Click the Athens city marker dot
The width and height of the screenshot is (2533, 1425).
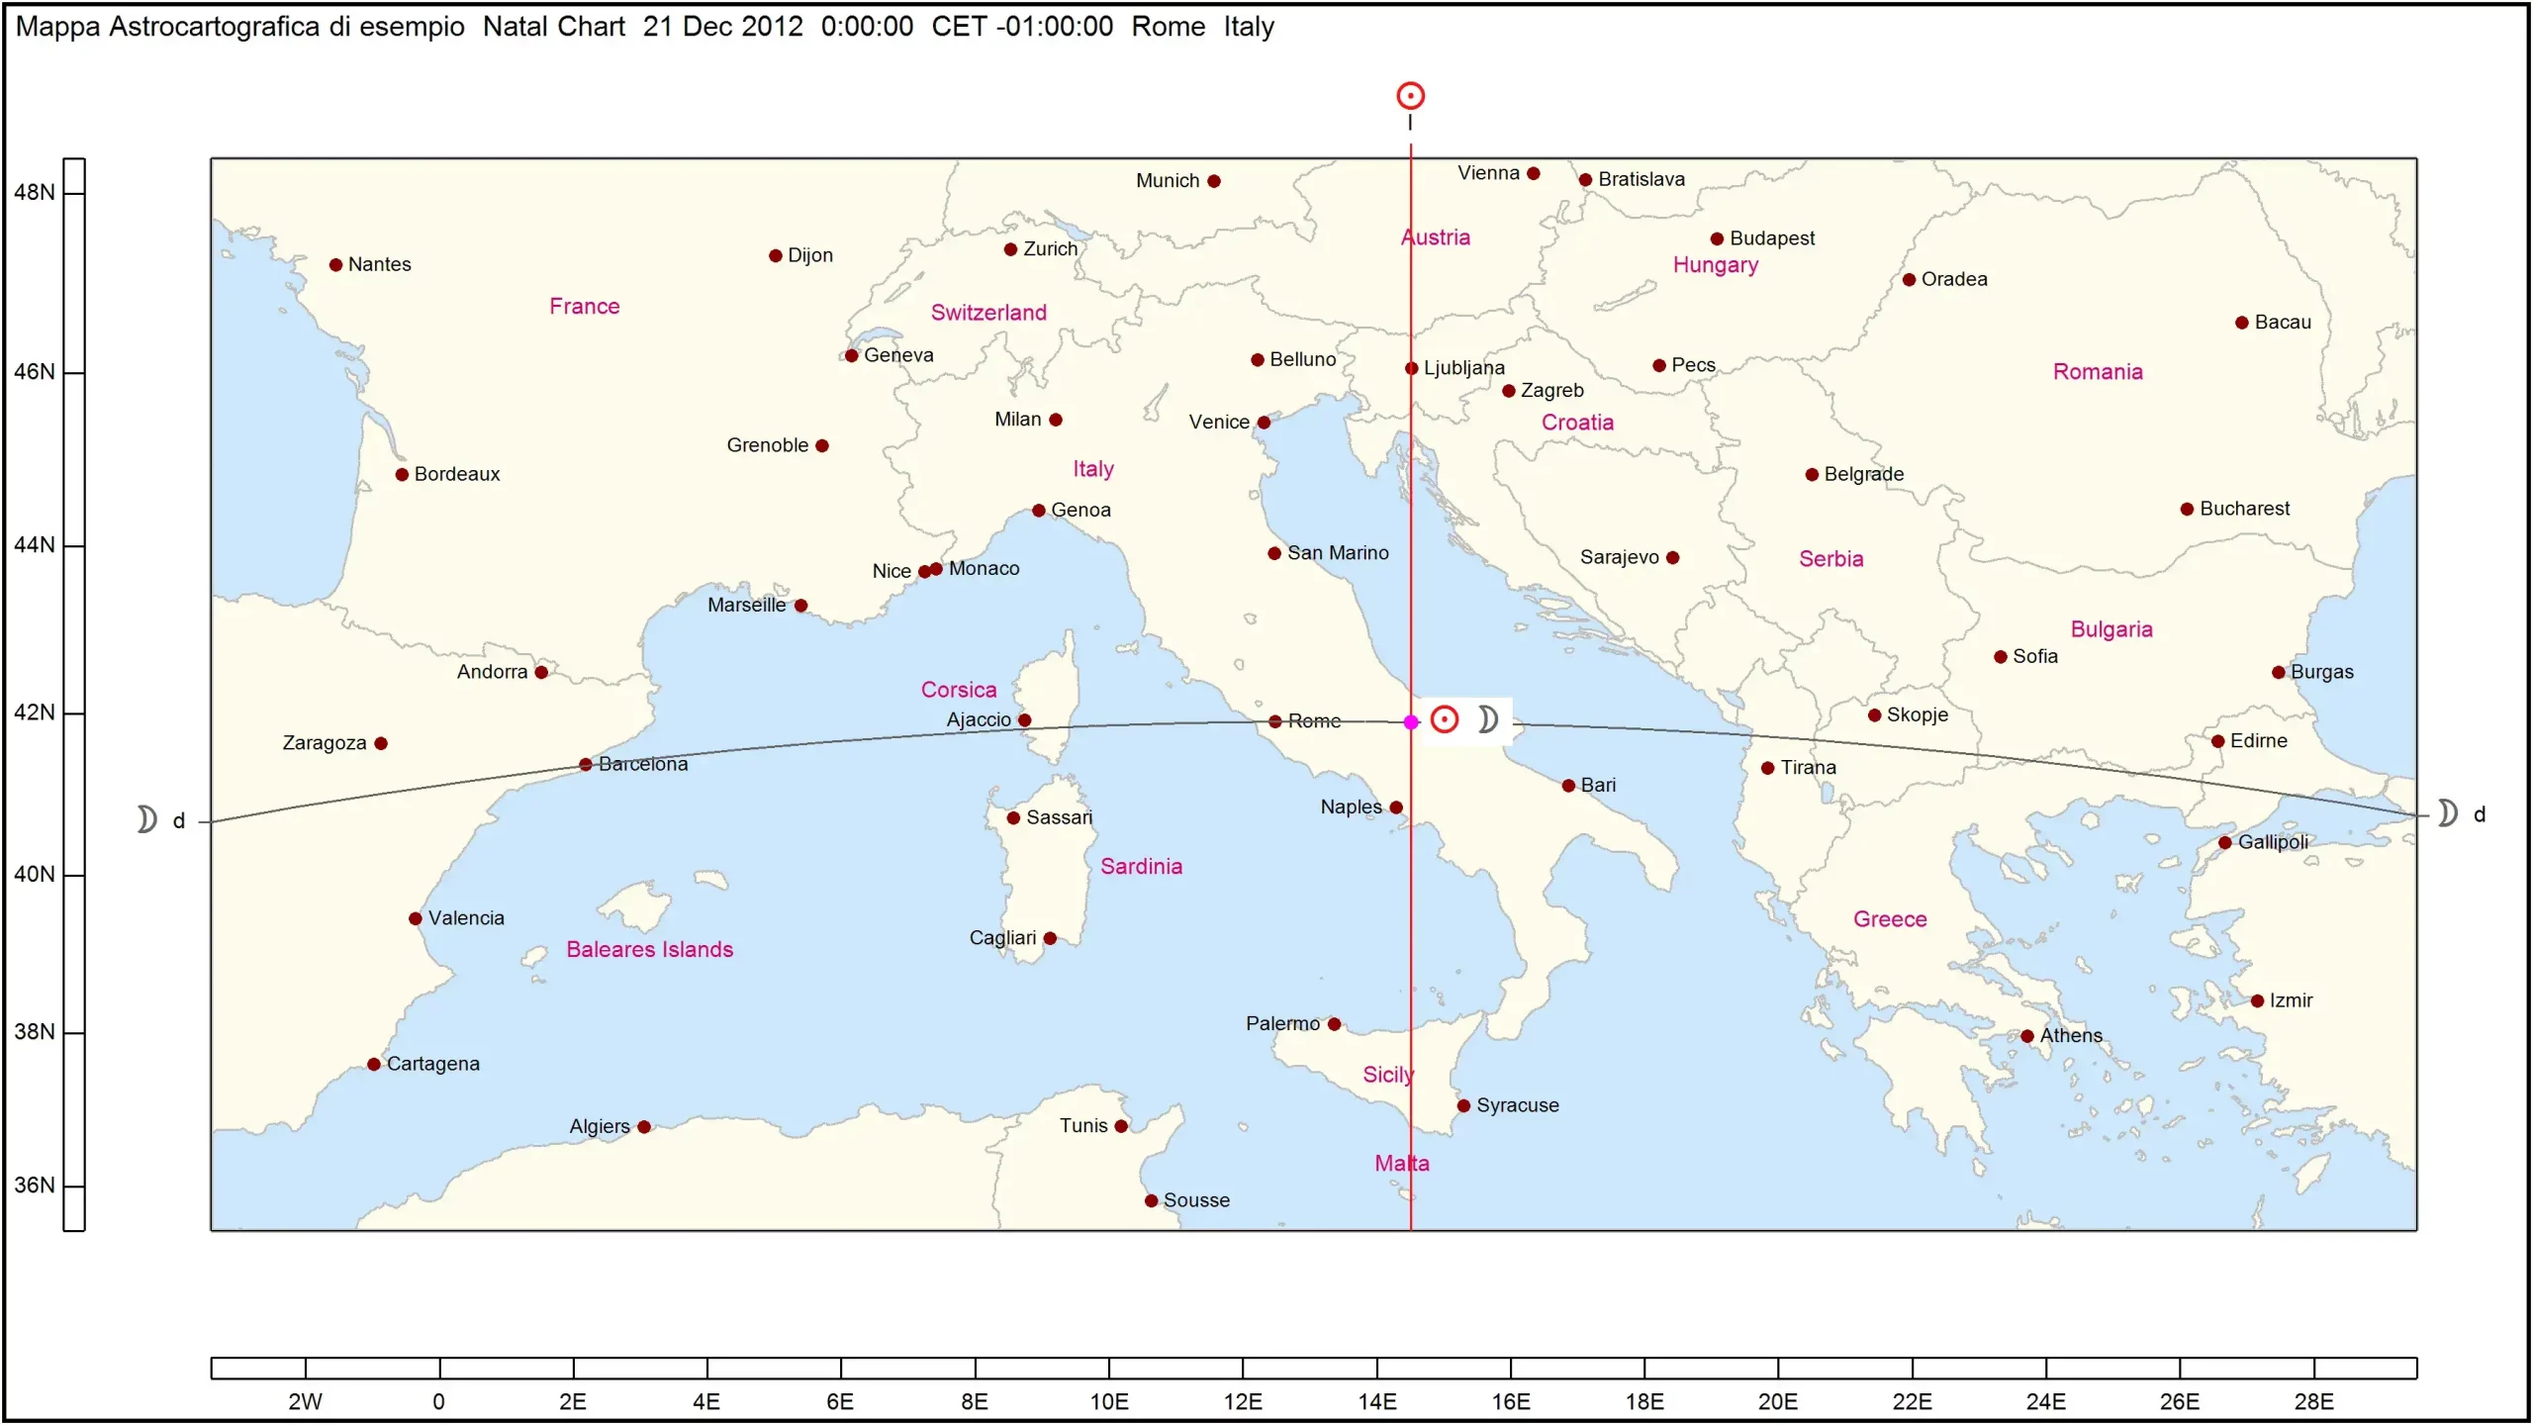click(x=2027, y=1036)
